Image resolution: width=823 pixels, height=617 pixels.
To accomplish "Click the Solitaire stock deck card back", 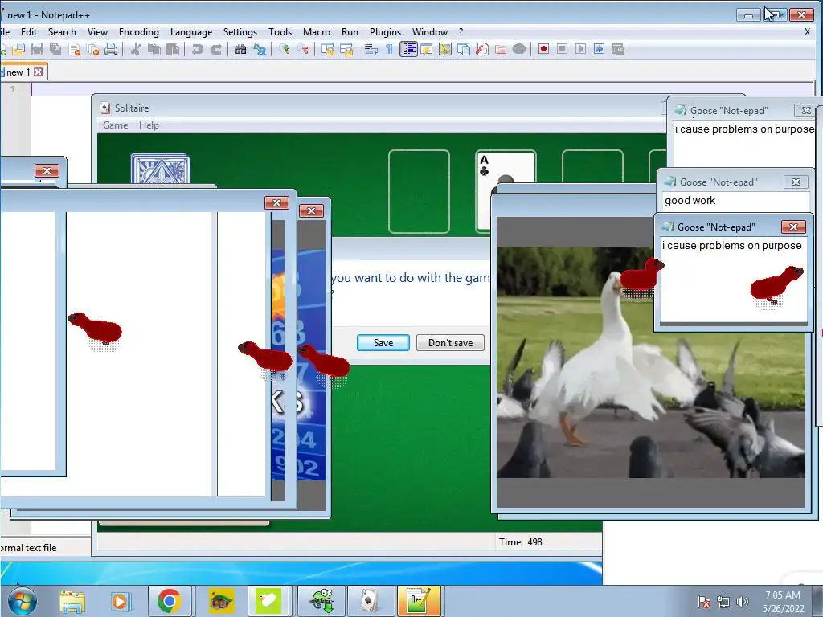I will 160,169.
